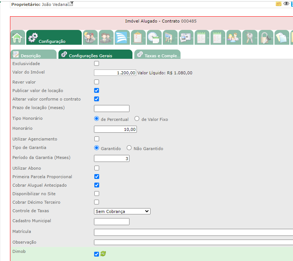Open the keys tab icon
This screenshot has width=293, height=261.
click(x=250, y=37)
